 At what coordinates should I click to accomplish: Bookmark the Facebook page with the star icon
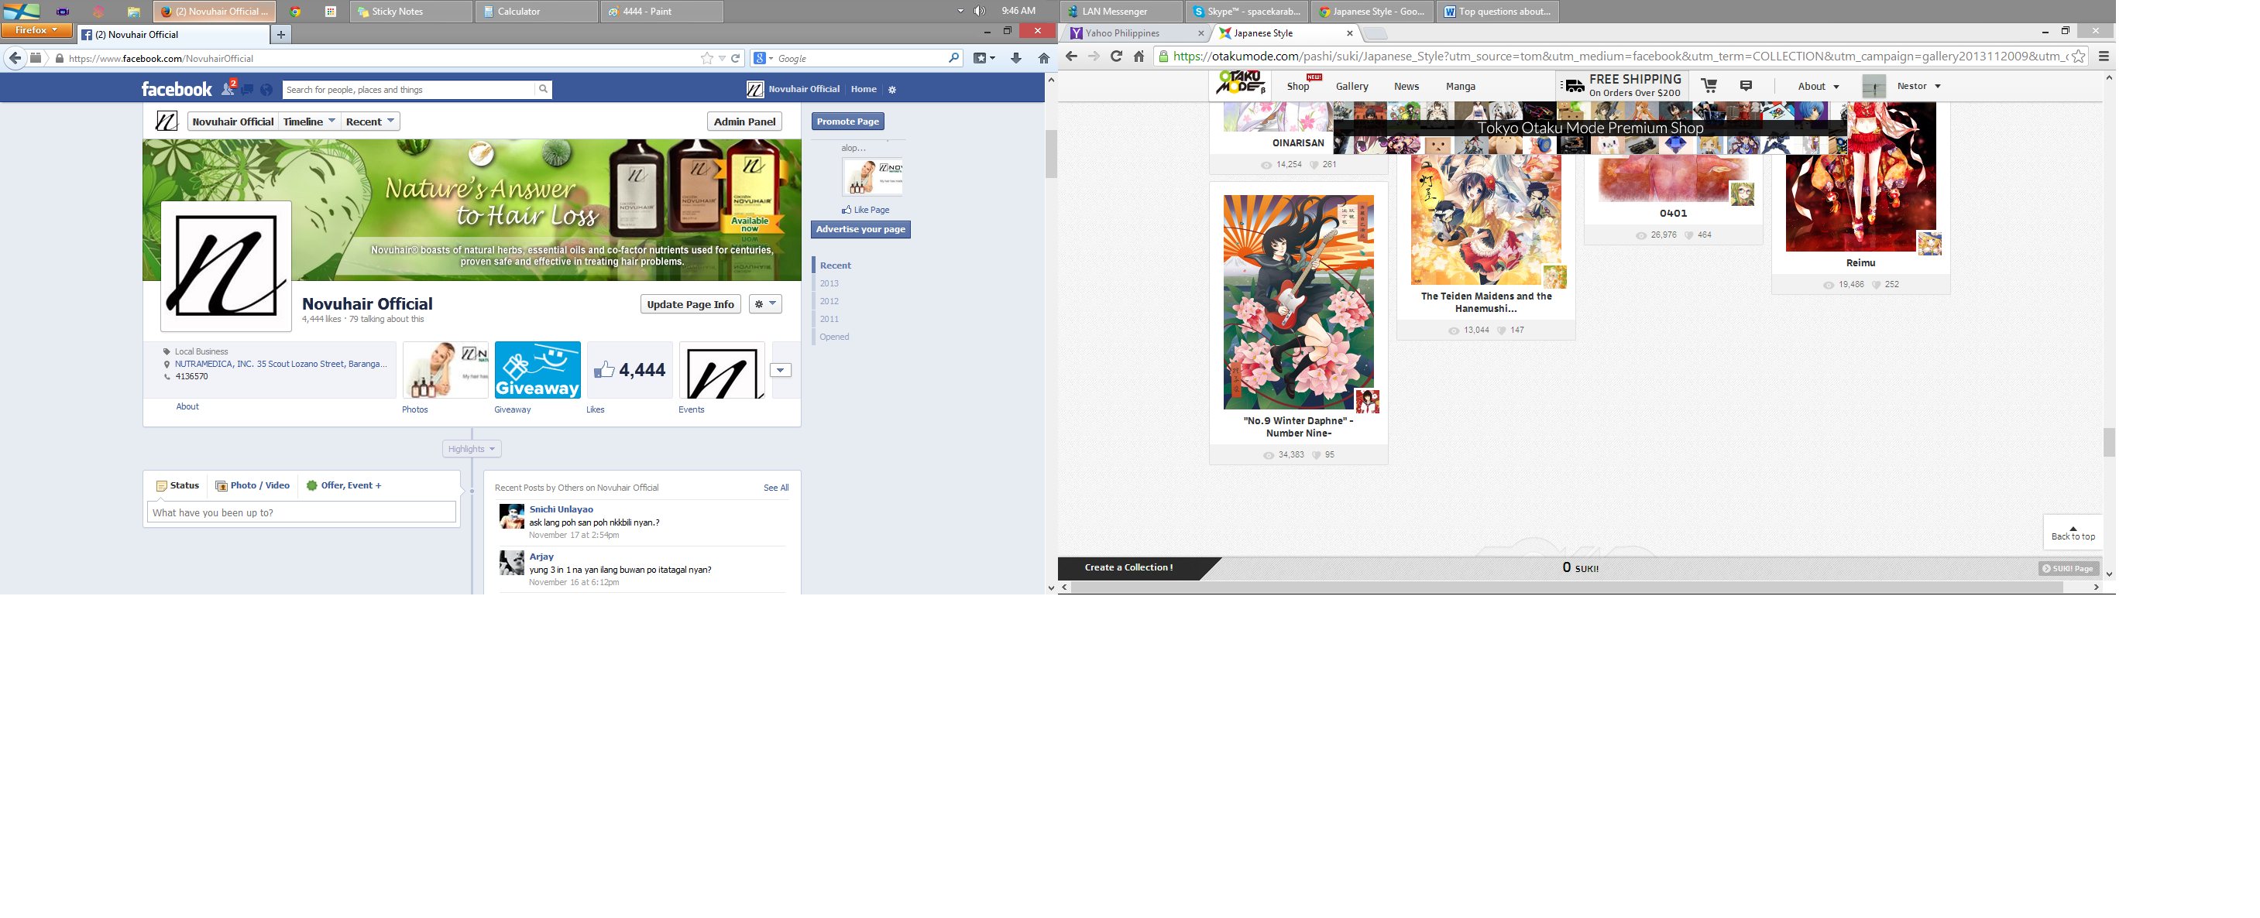click(707, 58)
